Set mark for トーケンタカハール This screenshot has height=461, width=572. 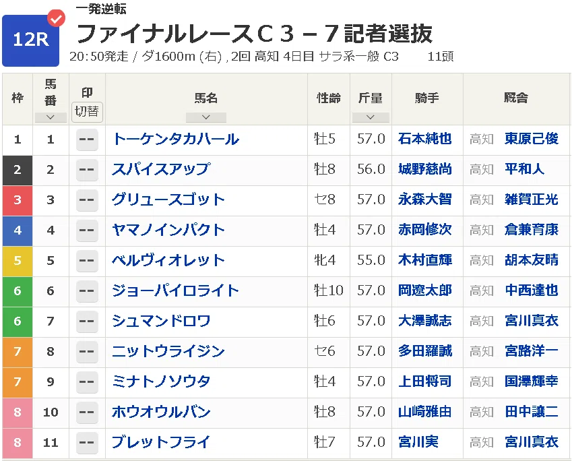pos(87,140)
